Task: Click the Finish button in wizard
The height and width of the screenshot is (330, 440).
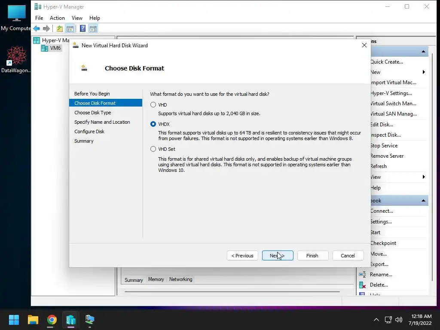Action: click(313, 256)
